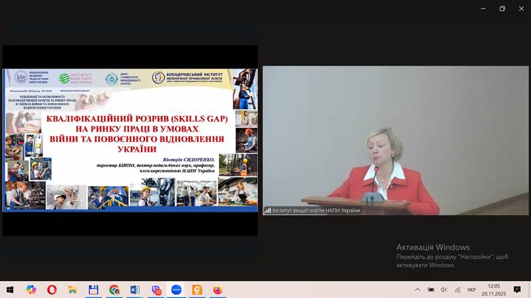Restore down the Zoom meeting window
The height and width of the screenshot is (298, 531).
[502, 8]
